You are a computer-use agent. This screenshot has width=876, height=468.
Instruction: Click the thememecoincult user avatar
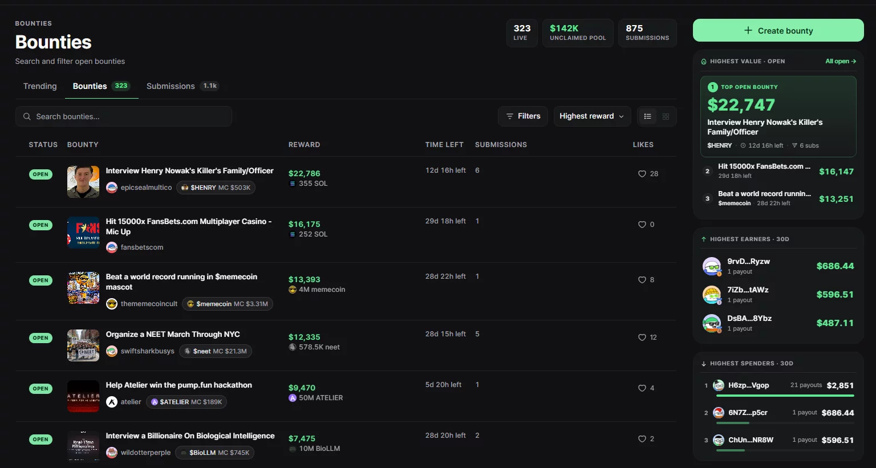(x=112, y=304)
